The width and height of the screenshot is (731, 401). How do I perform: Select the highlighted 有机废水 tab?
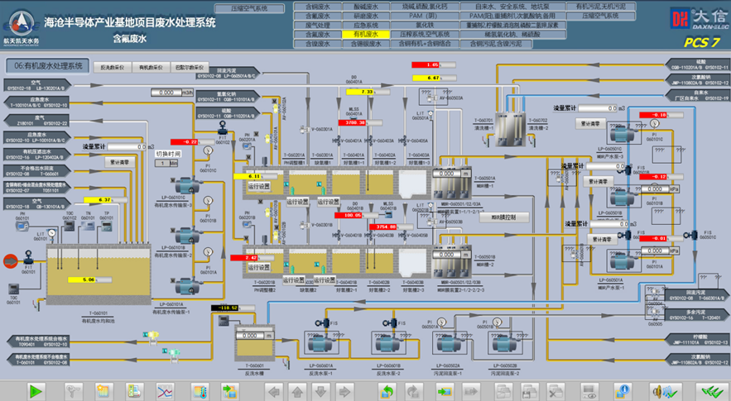(x=366, y=35)
